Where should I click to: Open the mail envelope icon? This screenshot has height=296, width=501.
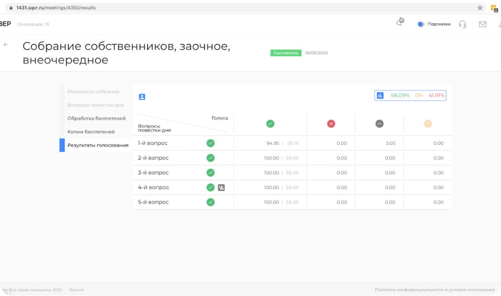pos(483,24)
